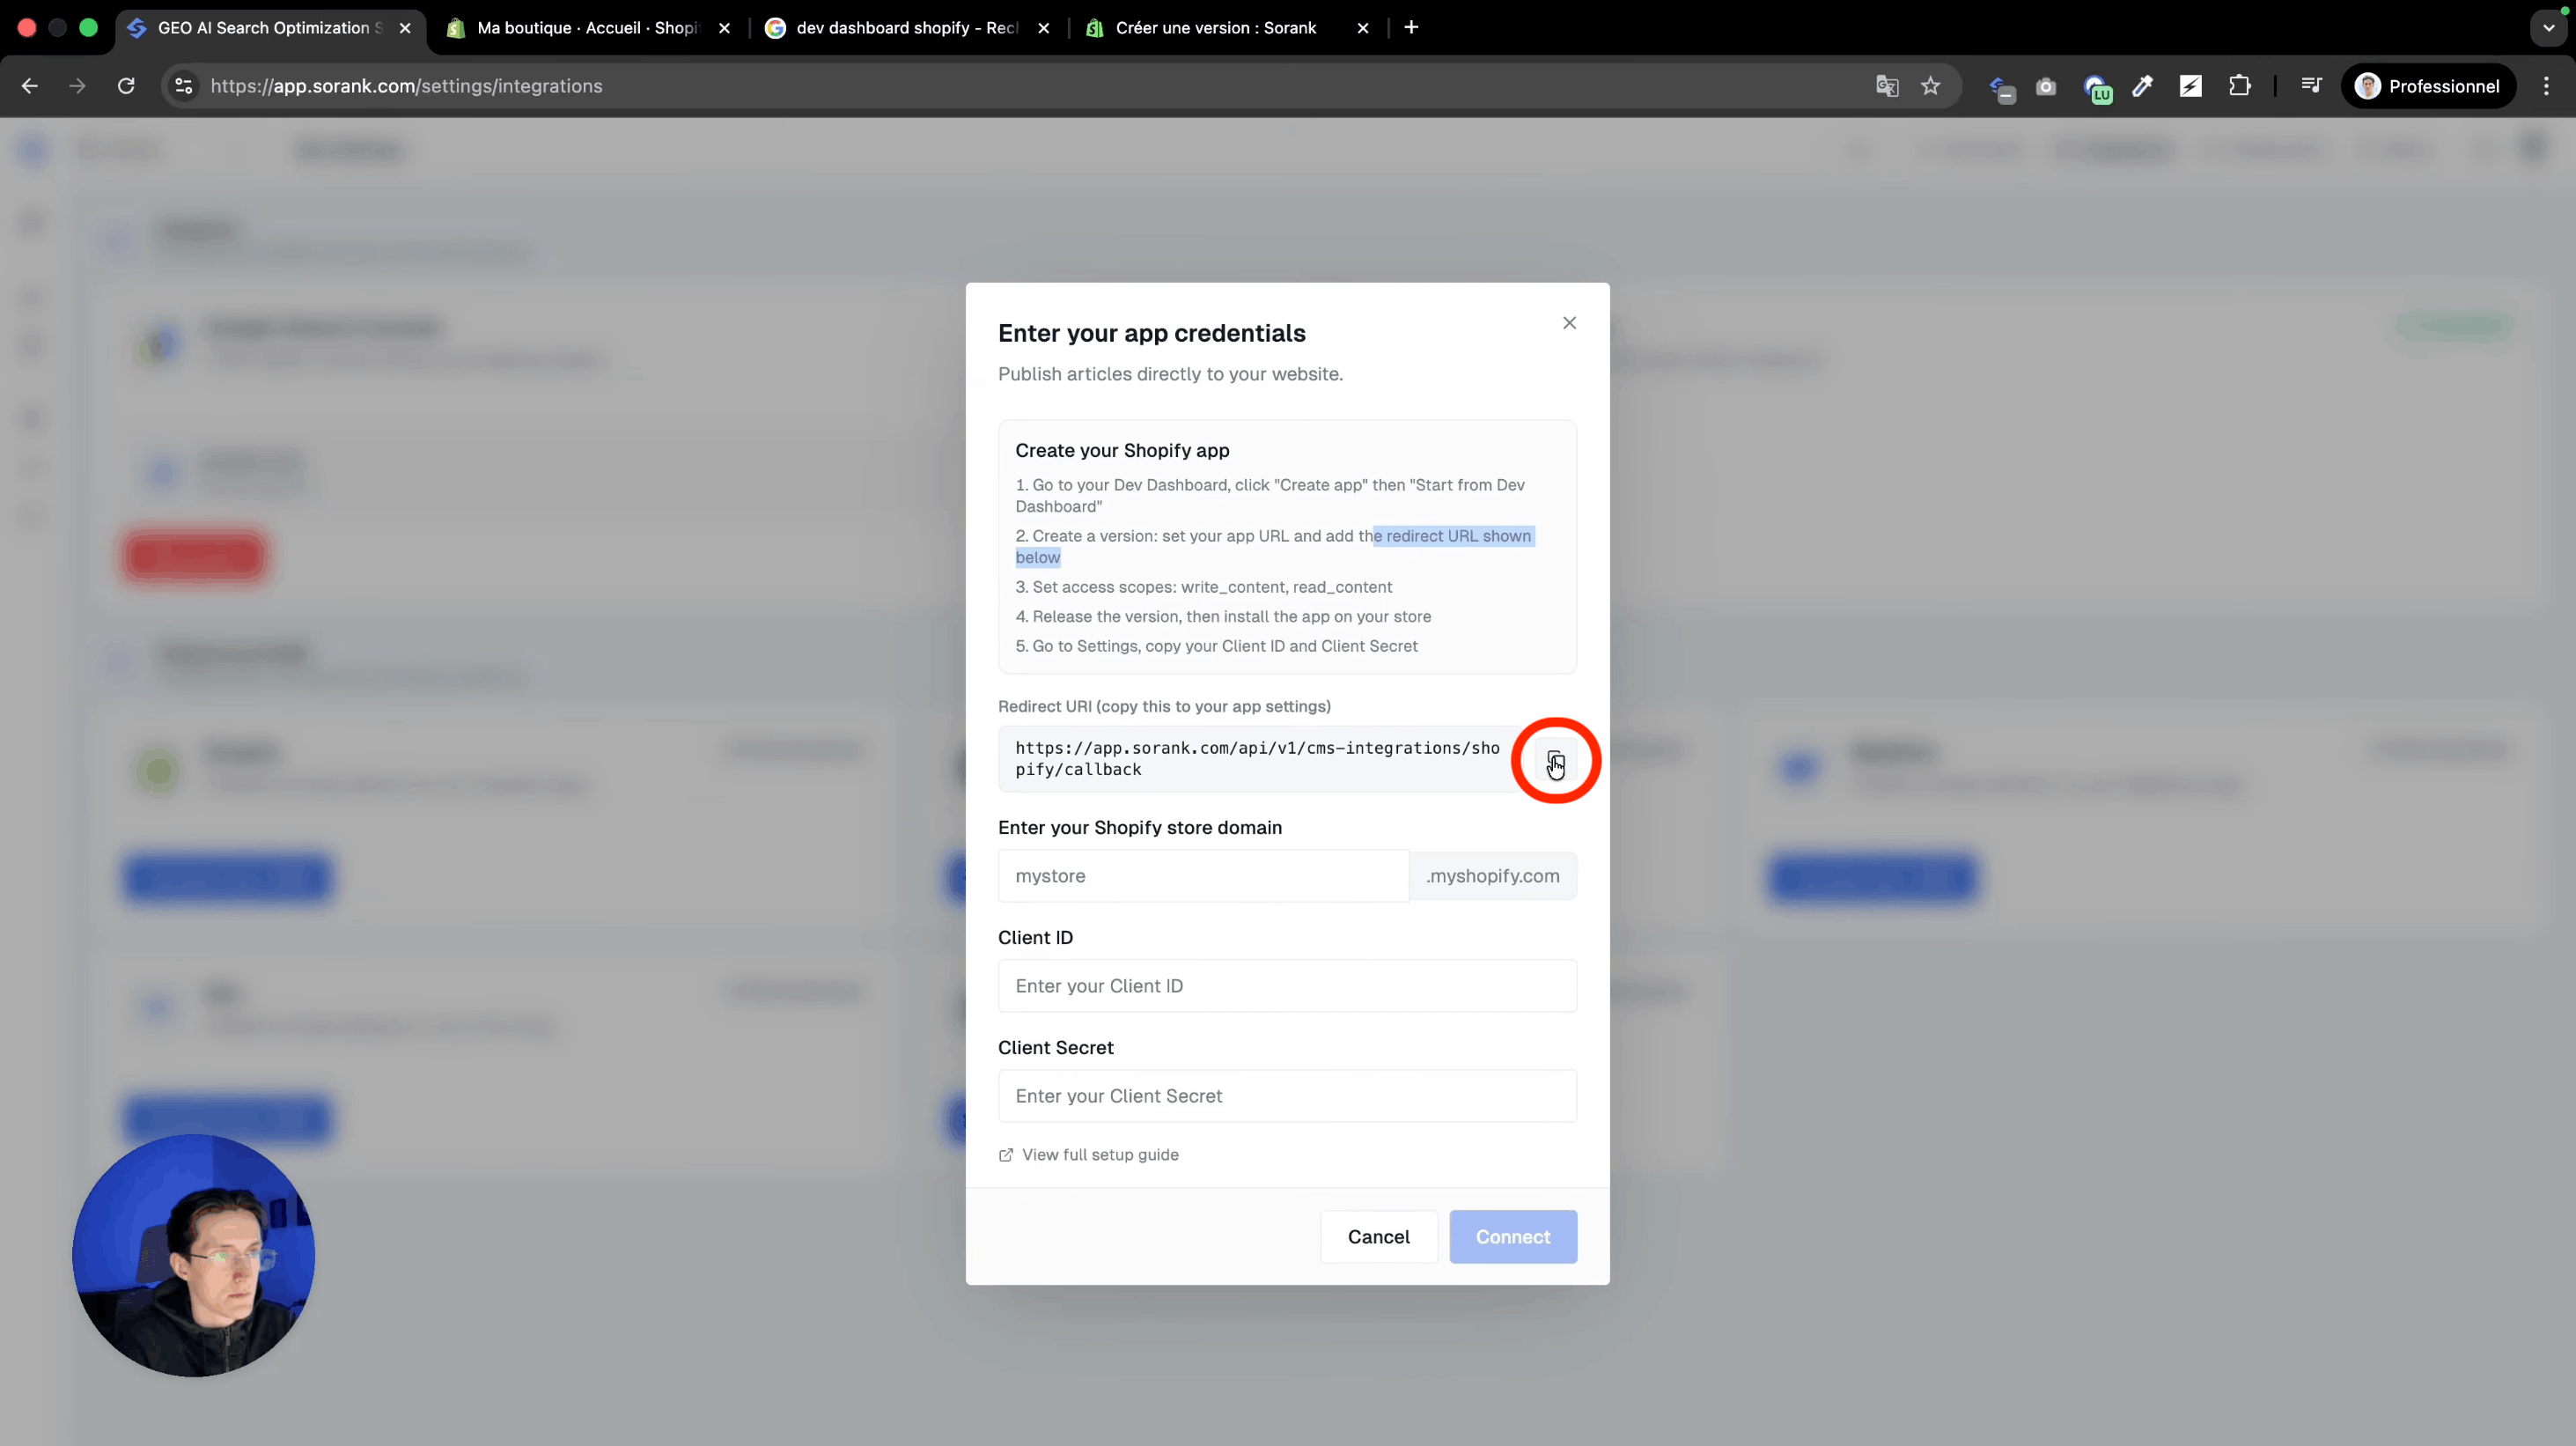Close the GEO AI Search Optimization tab
This screenshot has width=2576, height=1446.
pyautogui.click(x=405, y=28)
